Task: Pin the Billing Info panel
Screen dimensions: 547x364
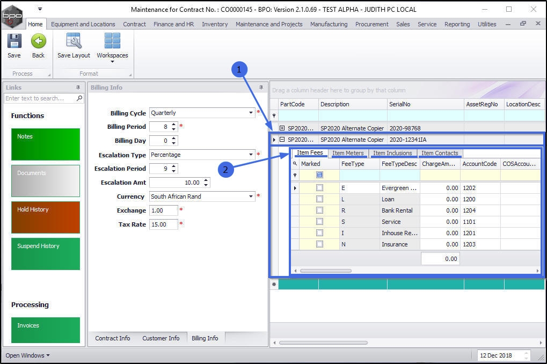Action: pos(261,88)
